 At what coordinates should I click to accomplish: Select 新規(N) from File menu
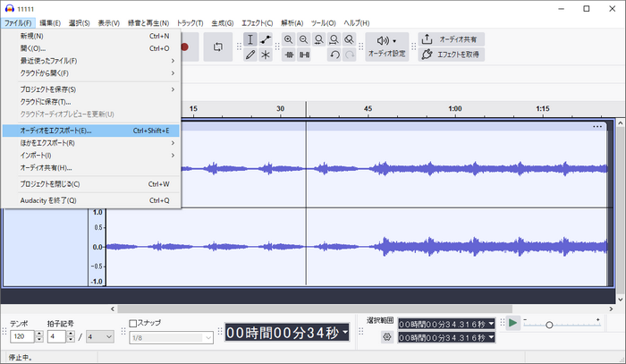(91, 36)
